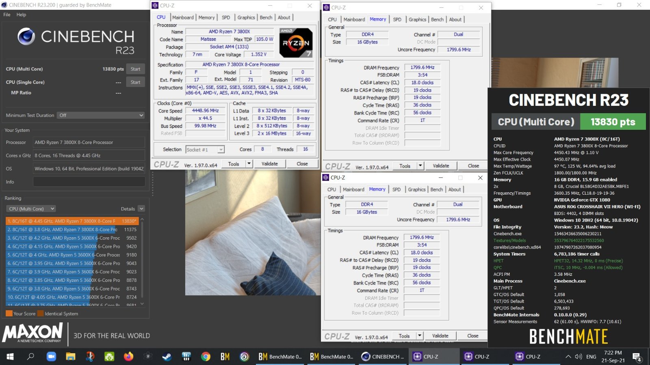Open taskbar search magnifier
The width and height of the screenshot is (650, 365).
tap(30, 356)
